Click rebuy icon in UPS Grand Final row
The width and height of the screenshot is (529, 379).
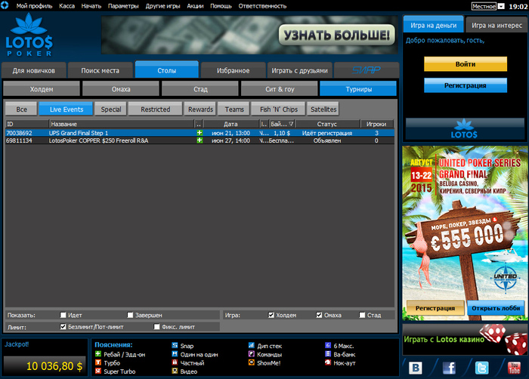point(200,133)
